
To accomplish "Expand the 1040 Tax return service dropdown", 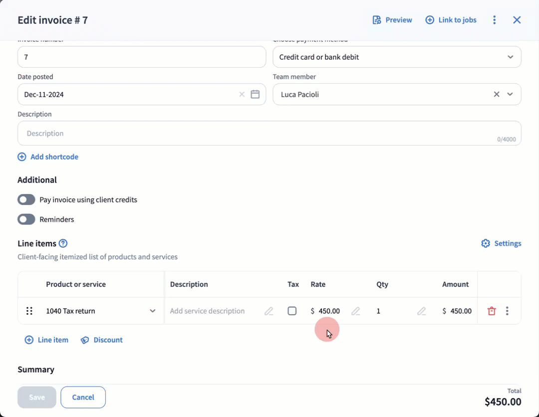I will coord(153,311).
